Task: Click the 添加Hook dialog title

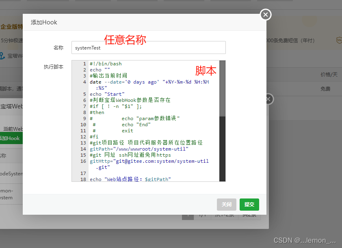Action: tap(44, 22)
